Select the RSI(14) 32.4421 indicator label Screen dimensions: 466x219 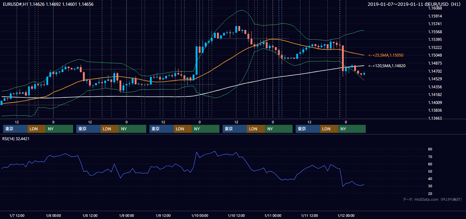pos(16,139)
